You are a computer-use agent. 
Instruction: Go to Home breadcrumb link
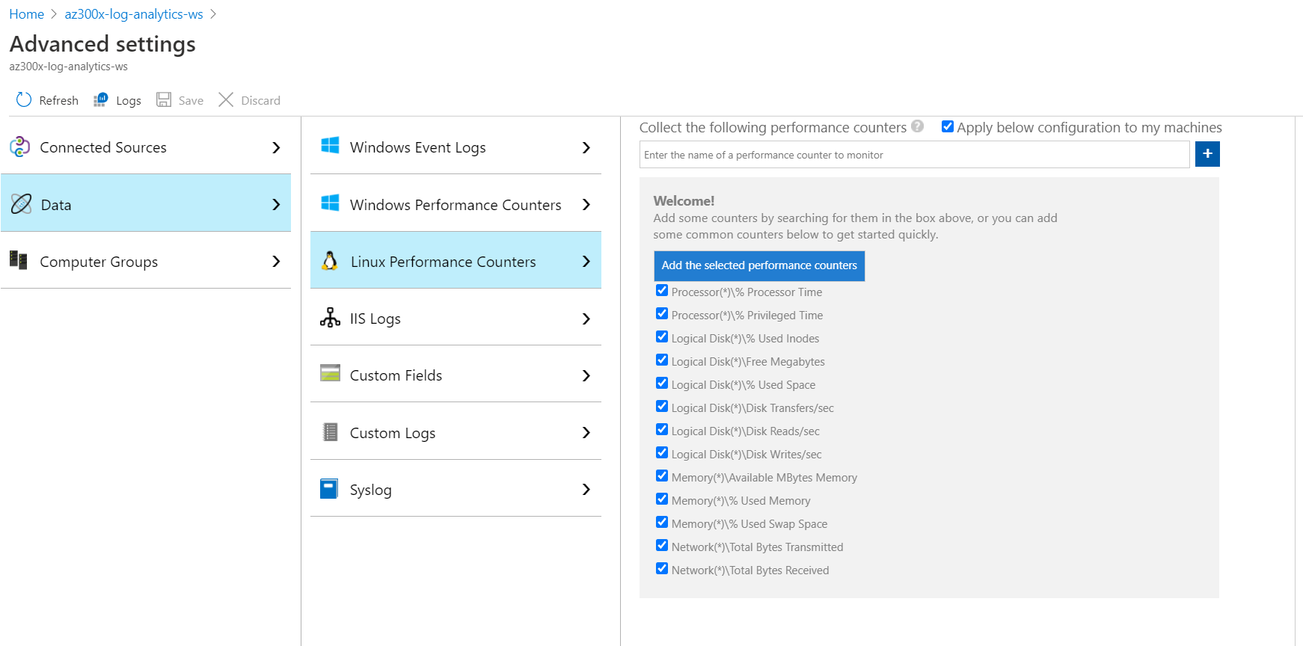[26, 14]
